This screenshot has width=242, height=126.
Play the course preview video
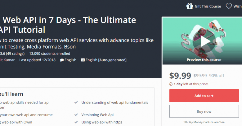[x=204, y=41]
